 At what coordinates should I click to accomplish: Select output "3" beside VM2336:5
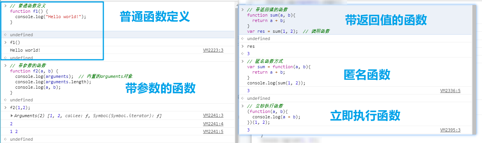pyautogui.click(x=249, y=91)
